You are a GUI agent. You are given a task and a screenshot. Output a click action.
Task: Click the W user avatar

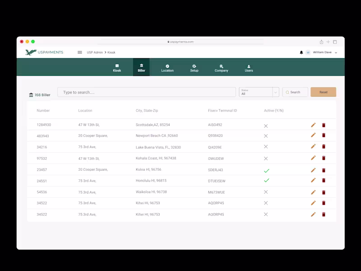308,52
